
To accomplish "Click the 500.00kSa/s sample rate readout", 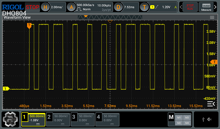I will [x=85, y=5].
